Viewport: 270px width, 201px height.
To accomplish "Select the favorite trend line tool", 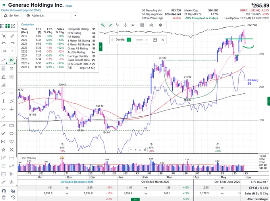I will point(4,60).
